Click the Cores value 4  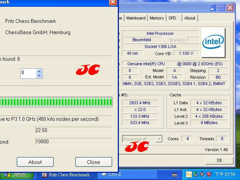(187, 139)
